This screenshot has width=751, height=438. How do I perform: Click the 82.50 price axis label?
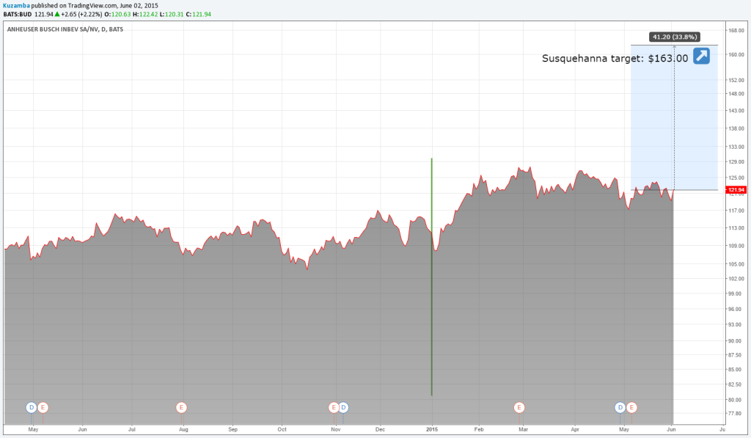coord(736,384)
